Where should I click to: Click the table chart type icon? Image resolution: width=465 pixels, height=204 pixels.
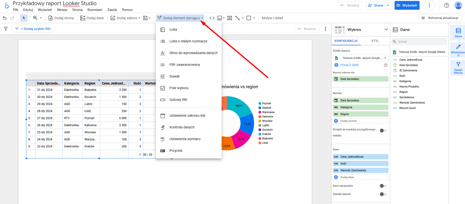click(340, 30)
